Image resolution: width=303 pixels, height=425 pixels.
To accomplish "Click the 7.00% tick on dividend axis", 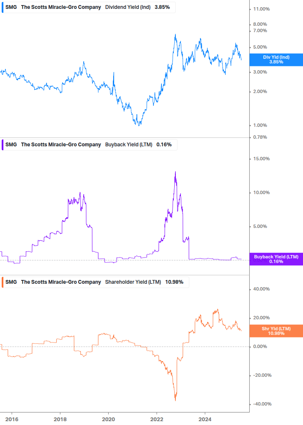I will click(x=260, y=30).
